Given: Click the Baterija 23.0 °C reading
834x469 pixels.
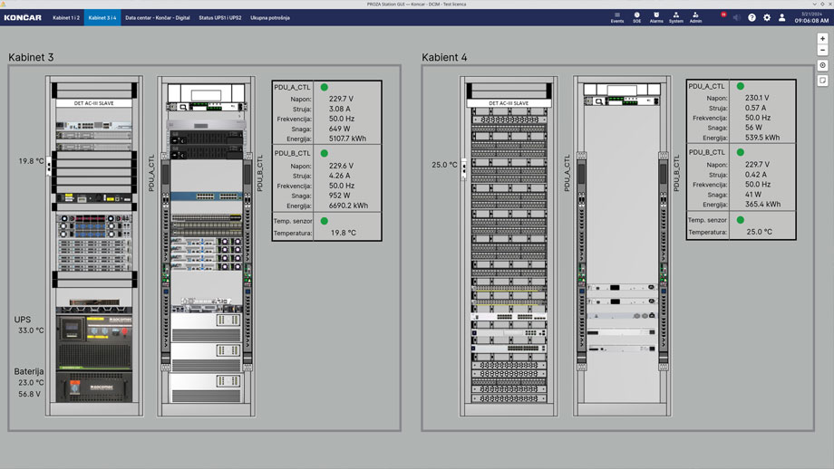Looking at the screenshot, I should point(31,382).
